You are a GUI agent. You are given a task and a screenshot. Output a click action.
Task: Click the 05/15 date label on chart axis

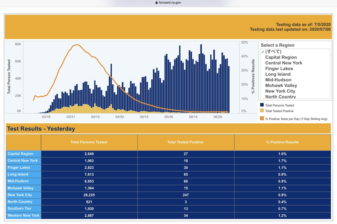[x=144, y=117]
